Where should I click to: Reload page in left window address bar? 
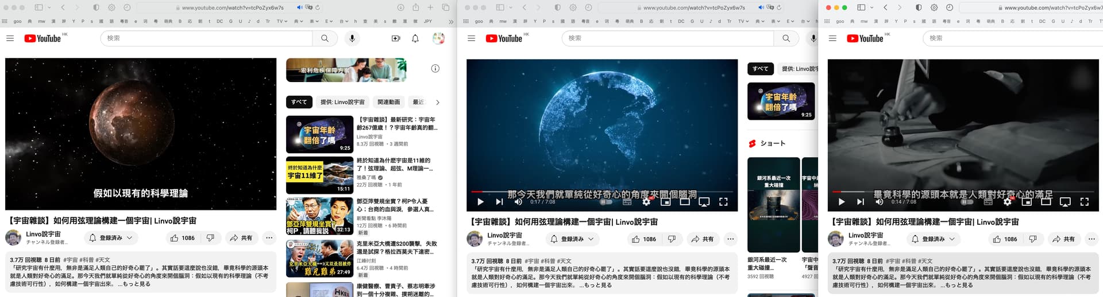pyautogui.click(x=318, y=7)
